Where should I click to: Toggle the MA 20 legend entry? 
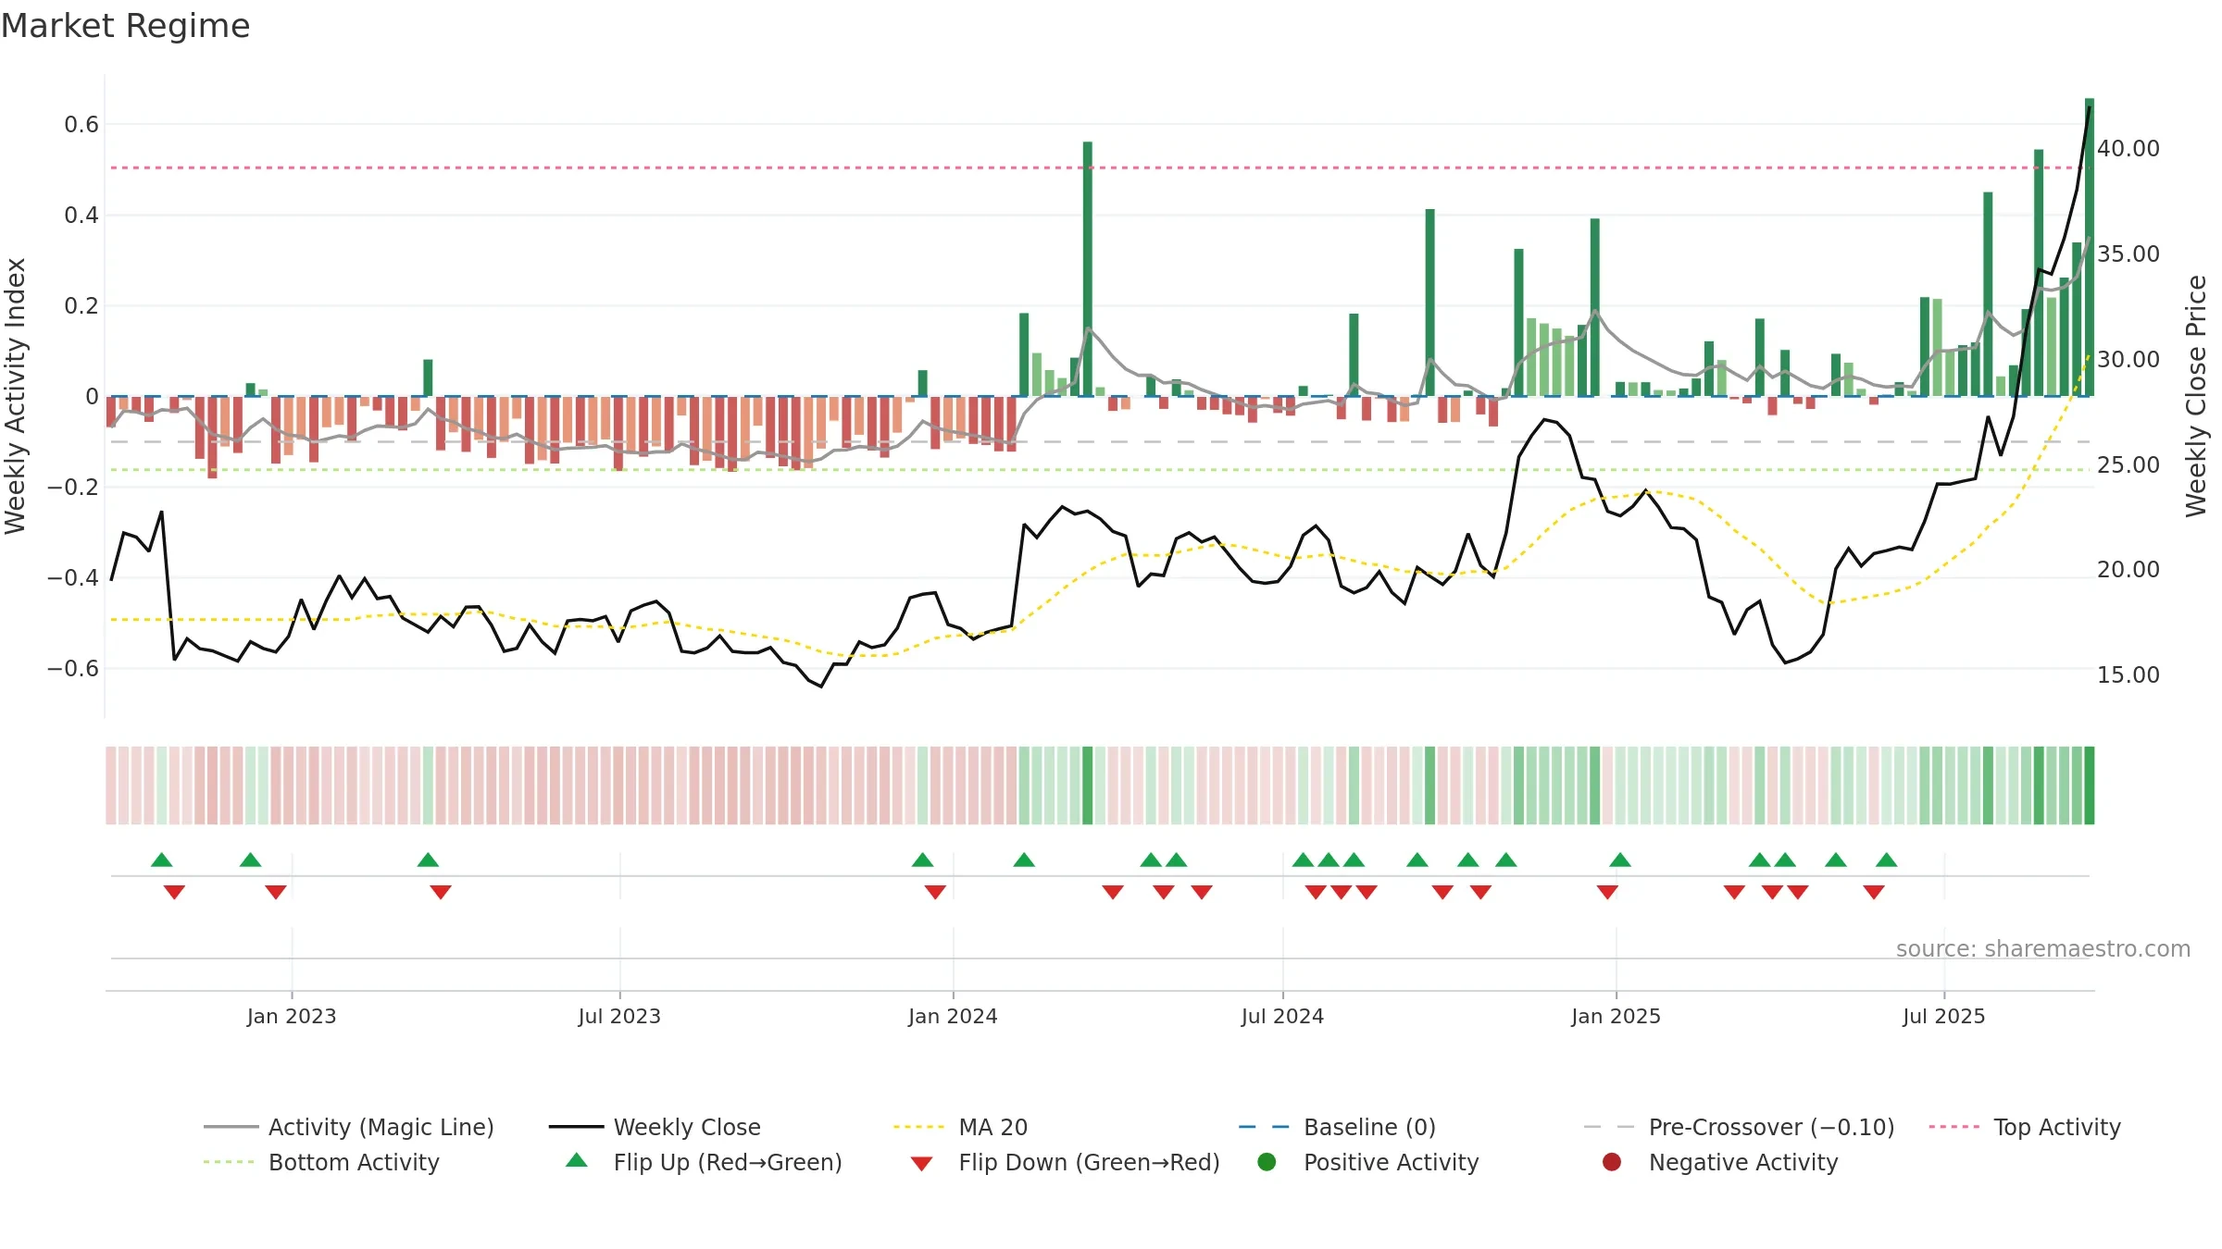click(960, 1127)
